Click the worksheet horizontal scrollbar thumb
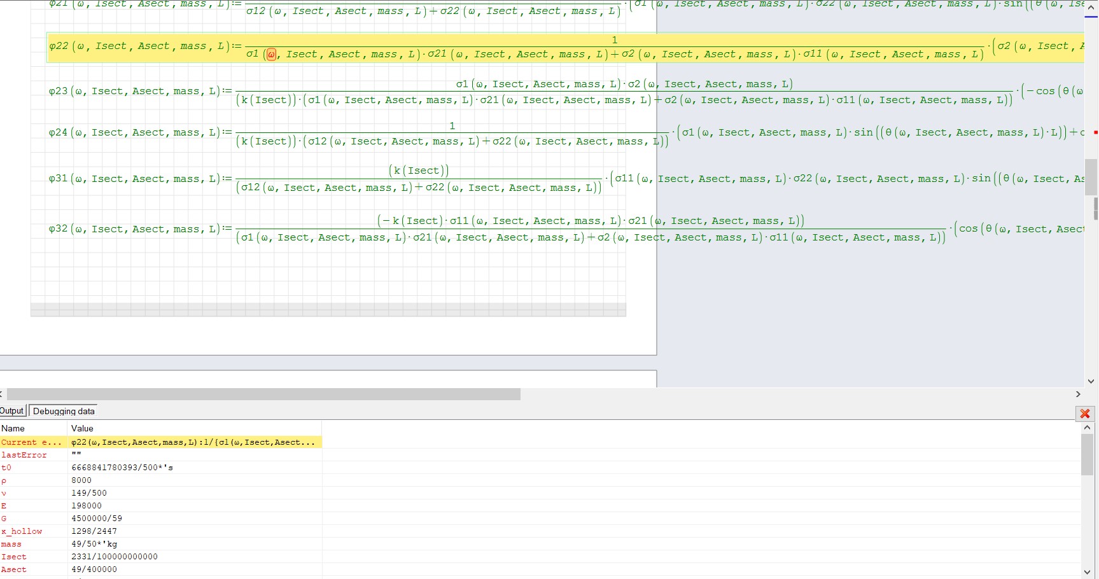The image size is (1099, 579). tap(263, 394)
